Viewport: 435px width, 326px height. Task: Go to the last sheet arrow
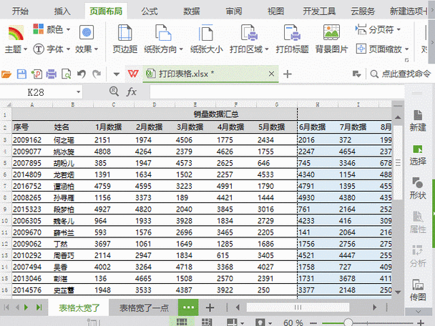click(39, 307)
